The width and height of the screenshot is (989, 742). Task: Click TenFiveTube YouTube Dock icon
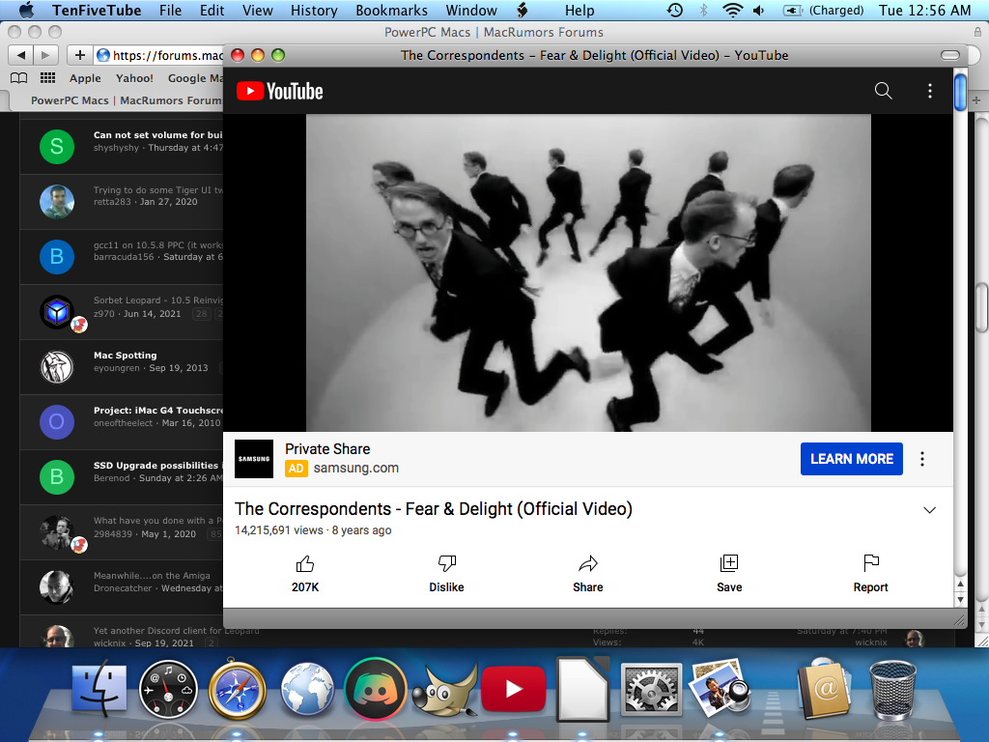pyautogui.click(x=514, y=690)
